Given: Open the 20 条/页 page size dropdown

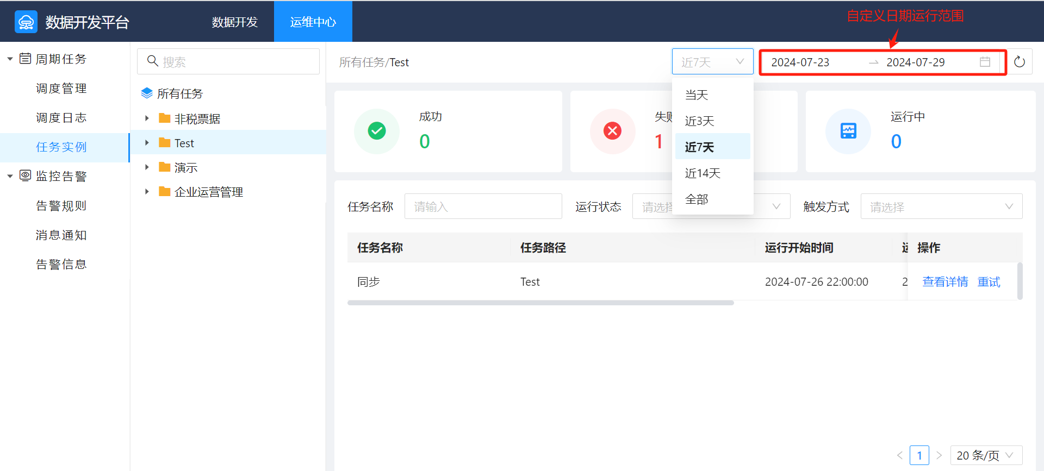Looking at the screenshot, I should pyautogui.click(x=985, y=455).
